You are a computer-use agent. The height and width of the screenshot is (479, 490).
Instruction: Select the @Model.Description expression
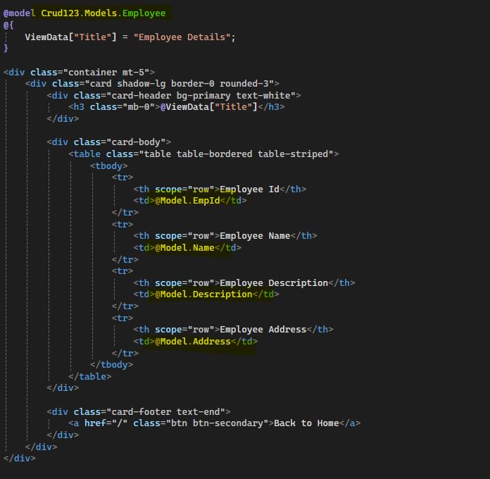pos(203,294)
